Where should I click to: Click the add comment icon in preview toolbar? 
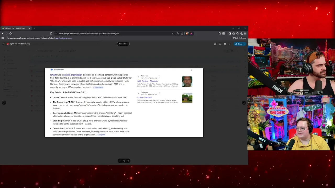(220, 44)
